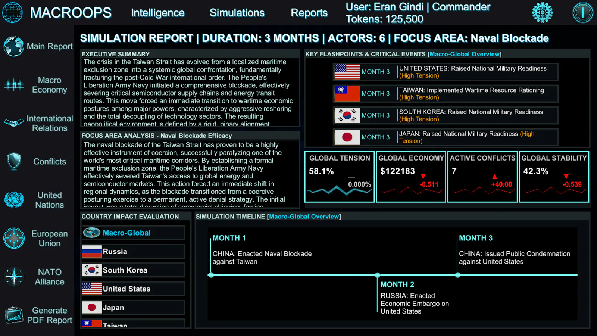Viewport: 597px width, 336px height.
Task: Click the European Union circle icon
Action: pyautogui.click(x=14, y=238)
